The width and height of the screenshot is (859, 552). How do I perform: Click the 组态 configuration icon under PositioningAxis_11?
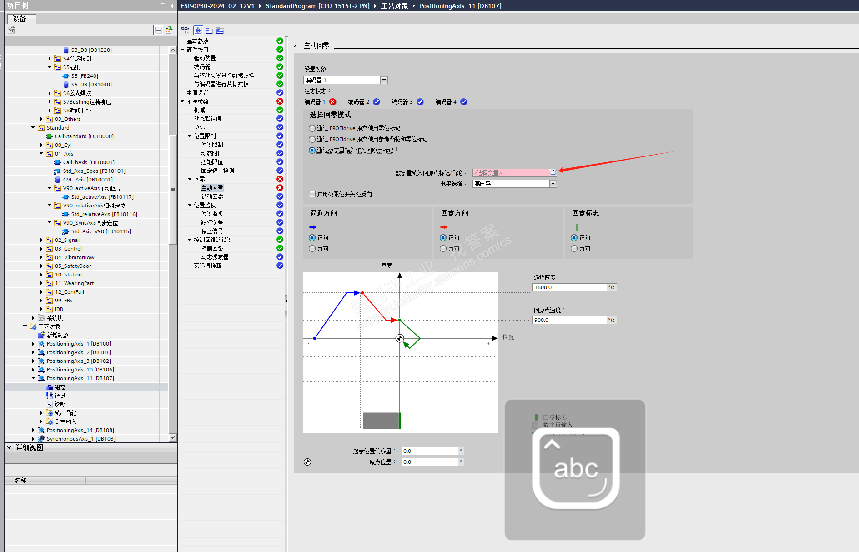pyautogui.click(x=50, y=387)
